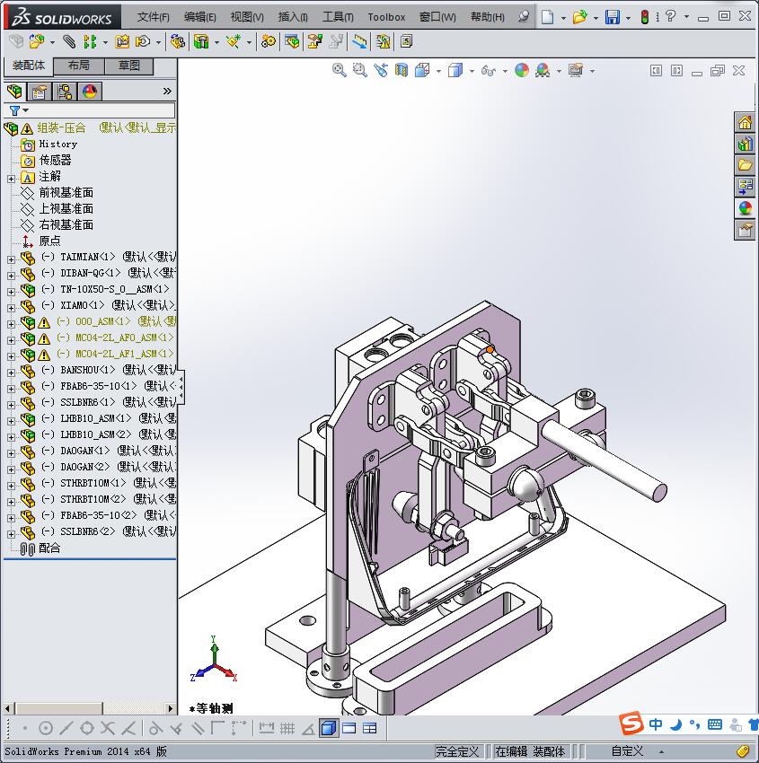Click the Bill of Materials icon

point(292,42)
